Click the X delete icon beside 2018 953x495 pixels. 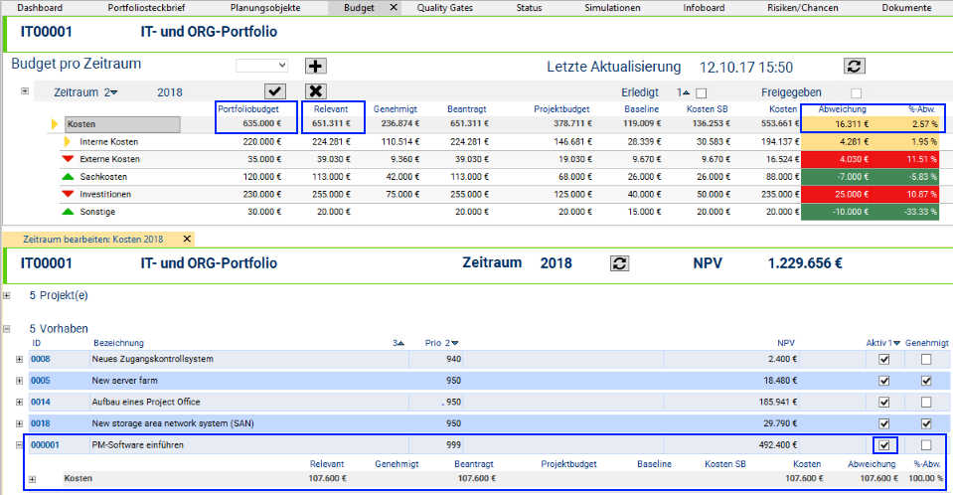click(x=315, y=91)
